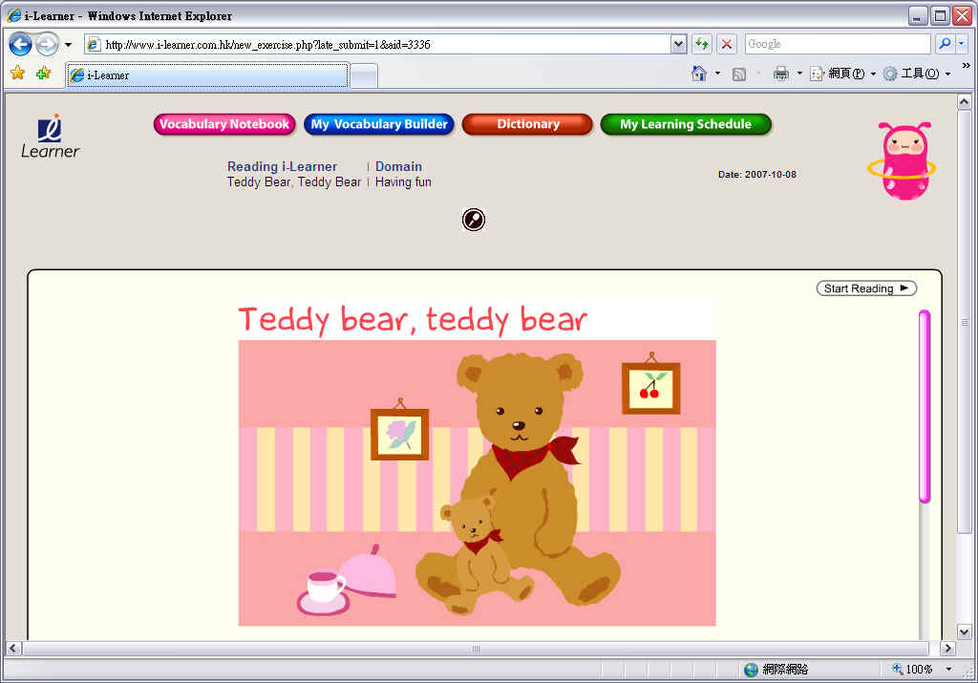Click the pink hula-hoop mascot character
The height and width of the screenshot is (683, 978).
coord(903,160)
